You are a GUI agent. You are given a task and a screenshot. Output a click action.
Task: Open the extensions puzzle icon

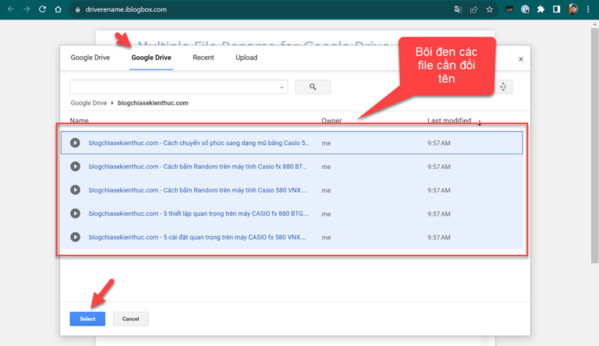tap(541, 9)
